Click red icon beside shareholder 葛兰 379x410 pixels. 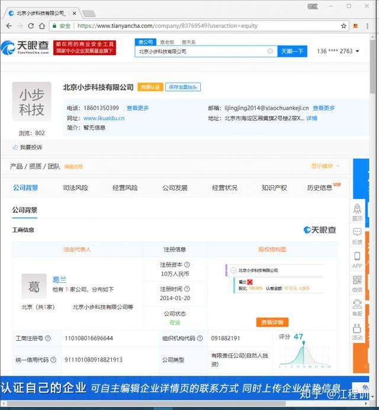[250, 282]
